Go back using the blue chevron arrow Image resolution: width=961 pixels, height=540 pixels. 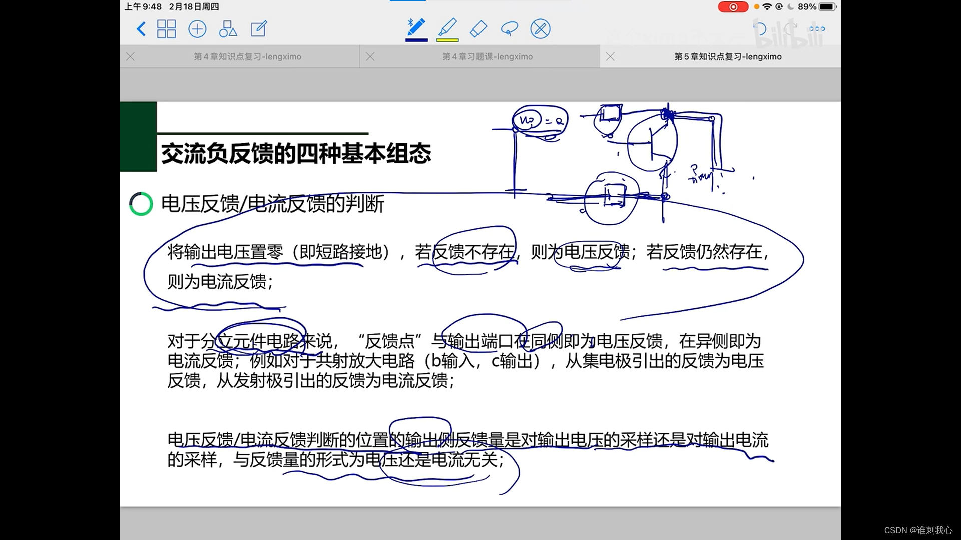(141, 29)
